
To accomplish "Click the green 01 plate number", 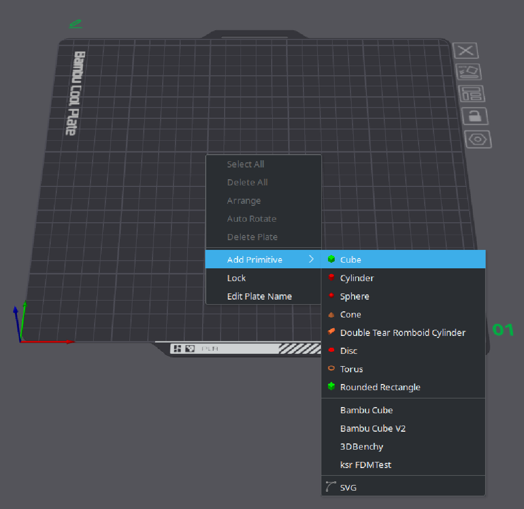I will [503, 330].
